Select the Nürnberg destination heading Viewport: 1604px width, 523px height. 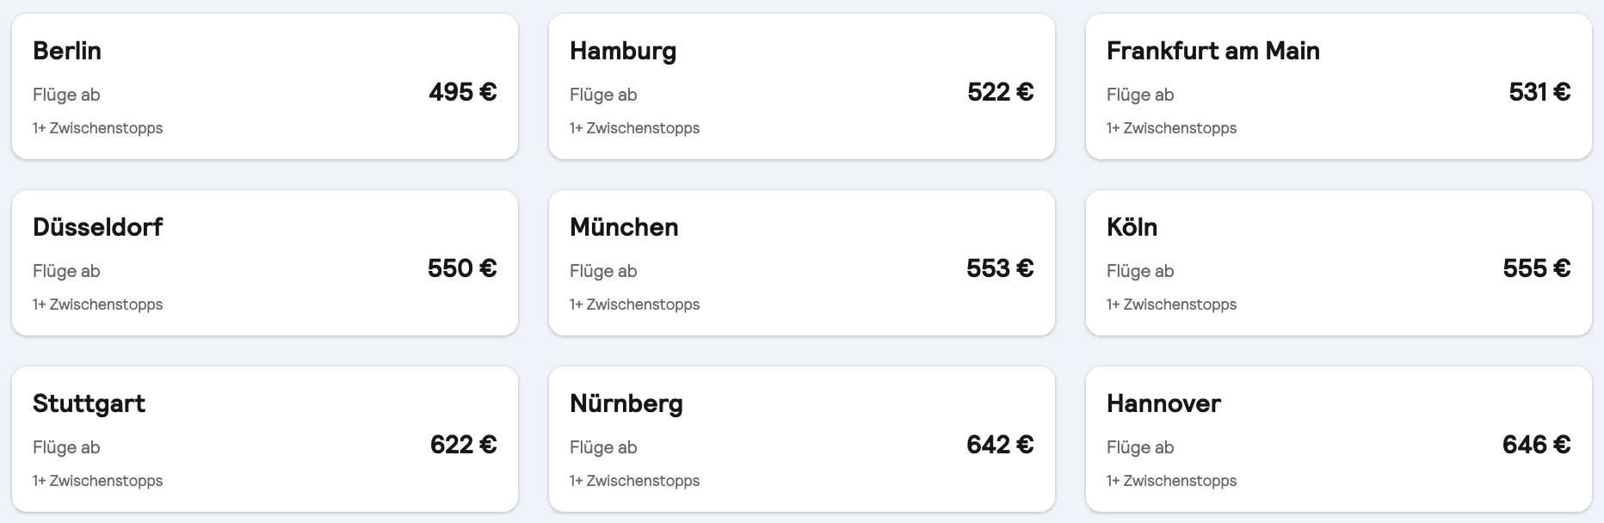[x=626, y=403]
